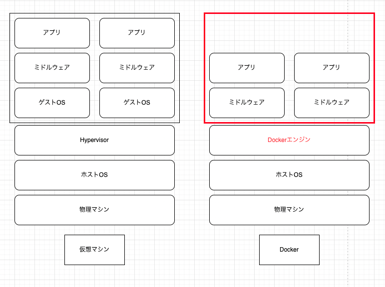Select 物理マシン box in the Docker stack
The height and width of the screenshot is (287, 385).
(x=289, y=210)
